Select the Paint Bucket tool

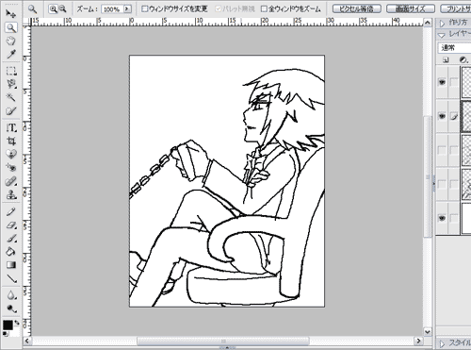11,252
